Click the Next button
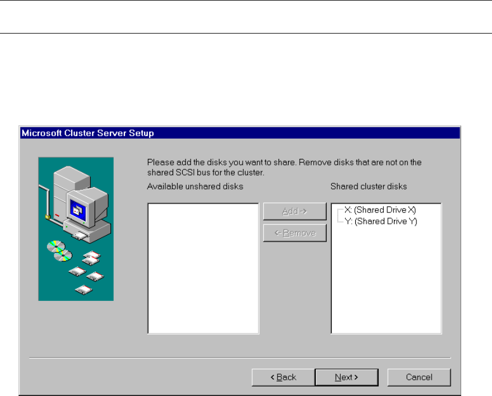492x396 pixels. [346, 377]
